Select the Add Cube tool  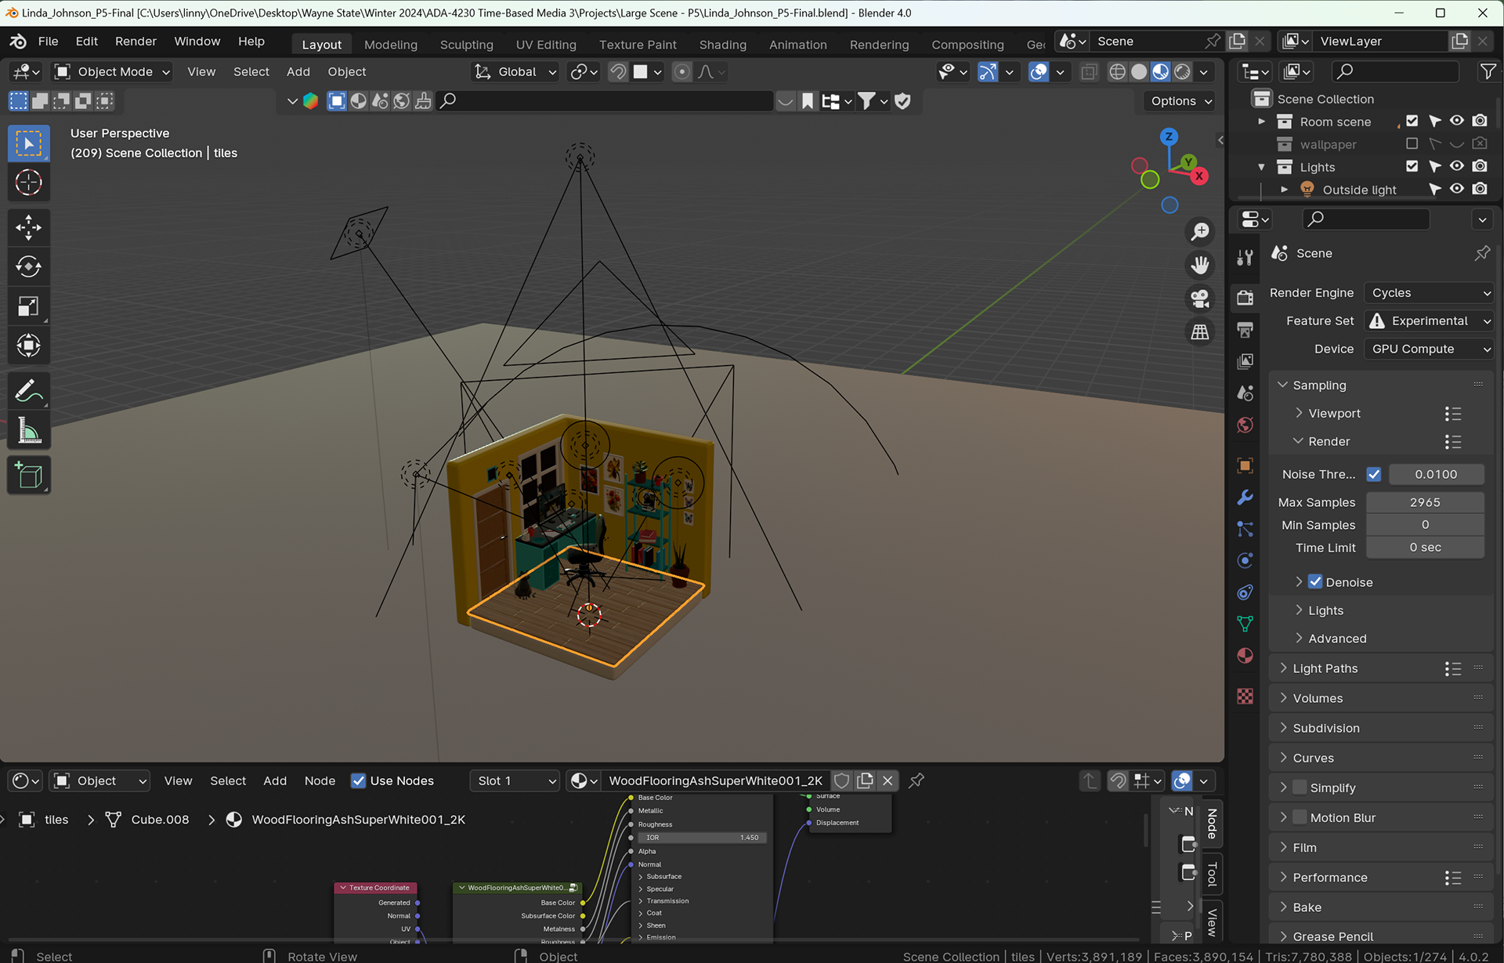[x=28, y=476]
